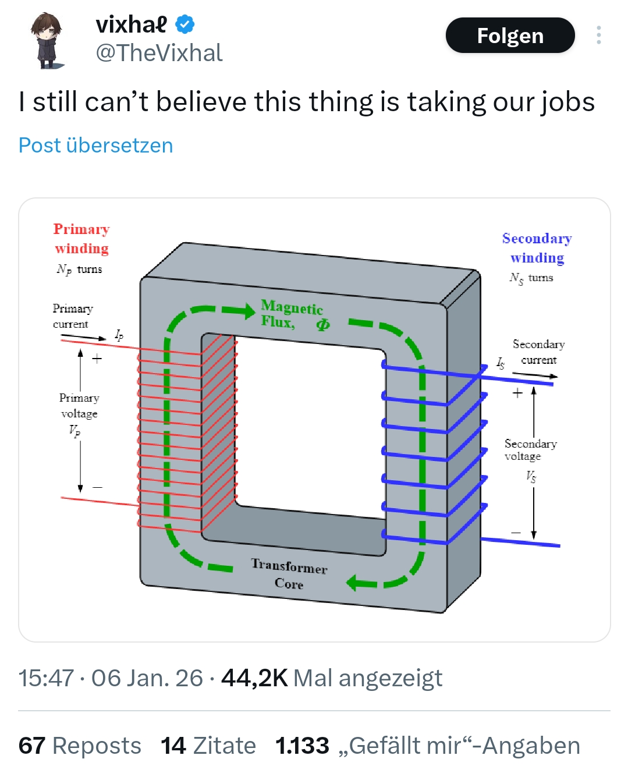Click the 44,2K Mal angezeigt view count
Image resolution: width=628 pixels, height=773 pixels.
click(332, 678)
